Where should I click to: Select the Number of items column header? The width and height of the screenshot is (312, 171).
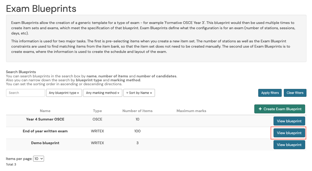point(138,111)
